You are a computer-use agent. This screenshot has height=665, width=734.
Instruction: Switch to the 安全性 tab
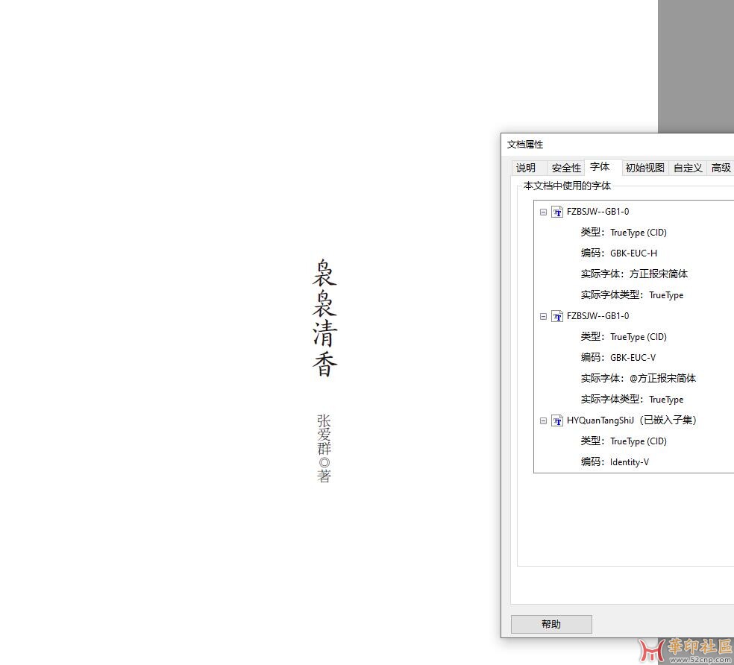click(x=566, y=168)
